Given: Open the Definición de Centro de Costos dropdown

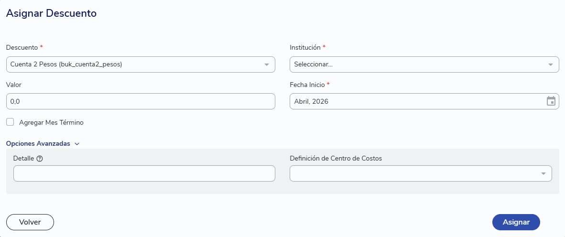Looking at the screenshot, I should (x=421, y=173).
